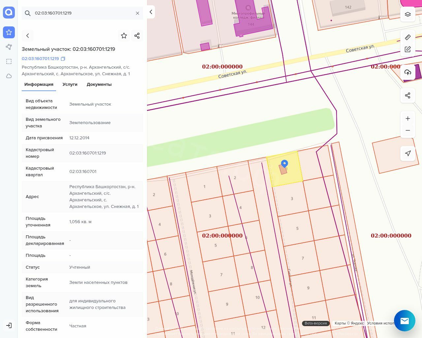Screen dimensions: 422x338
Task: Activate the map drawing edit tool
Action: pyautogui.click(x=407, y=50)
